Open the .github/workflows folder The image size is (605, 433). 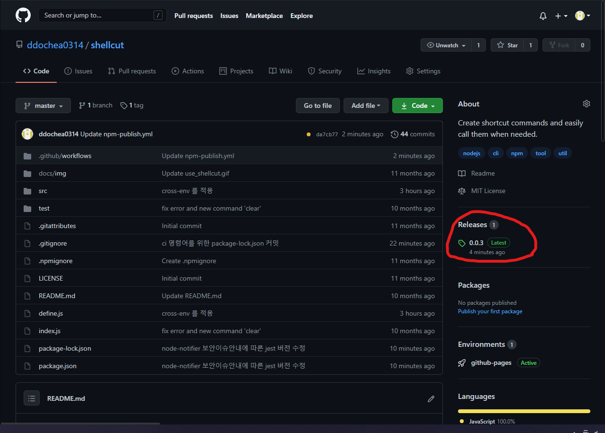coord(65,156)
